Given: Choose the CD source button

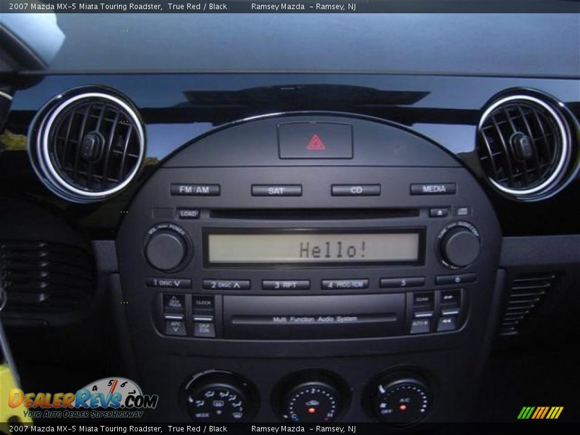Looking at the screenshot, I should click(356, 190).
